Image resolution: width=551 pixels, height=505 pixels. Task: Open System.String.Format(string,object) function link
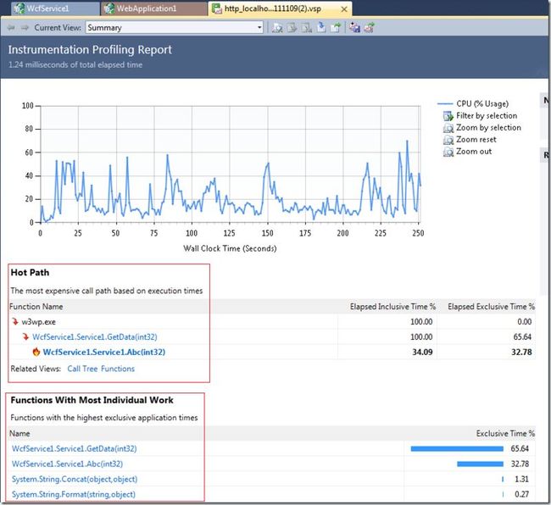pyautogui.click(x=74, y=495)
